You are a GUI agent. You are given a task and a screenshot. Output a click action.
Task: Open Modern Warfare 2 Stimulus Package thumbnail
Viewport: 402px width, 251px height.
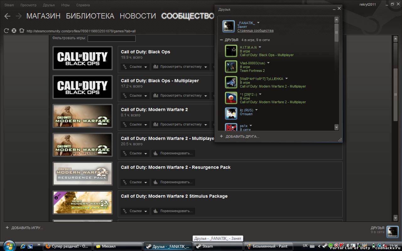[x=83, y=202]
